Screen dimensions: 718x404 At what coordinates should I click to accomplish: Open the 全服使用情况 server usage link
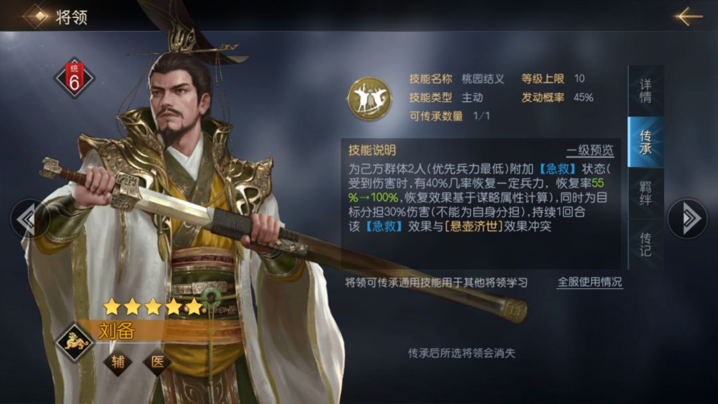tap(589, 282)
